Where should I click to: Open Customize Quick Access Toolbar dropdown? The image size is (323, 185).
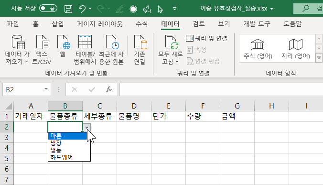(174, 9)
